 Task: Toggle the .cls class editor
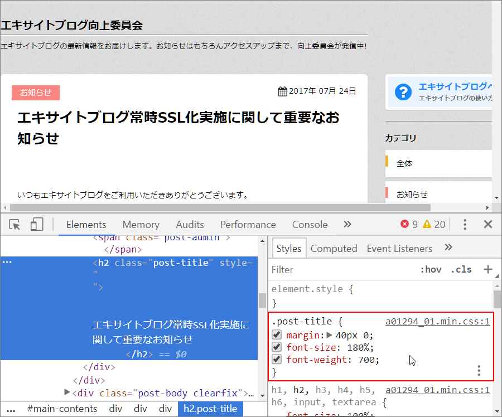point(461,269)
